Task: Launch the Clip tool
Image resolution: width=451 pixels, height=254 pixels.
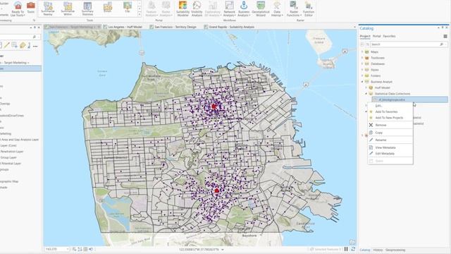Action: click(128, 7)
